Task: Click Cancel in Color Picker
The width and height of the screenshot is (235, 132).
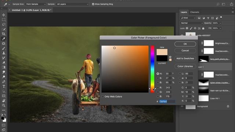Action: (x=185, y=51)
